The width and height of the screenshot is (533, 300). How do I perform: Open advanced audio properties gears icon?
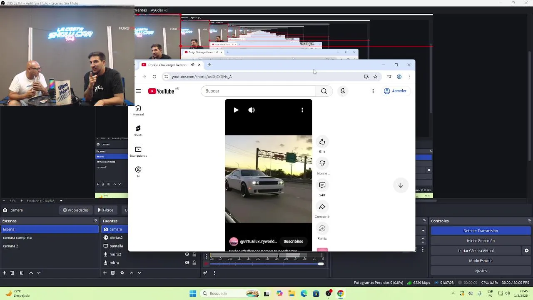coord(205,273)
